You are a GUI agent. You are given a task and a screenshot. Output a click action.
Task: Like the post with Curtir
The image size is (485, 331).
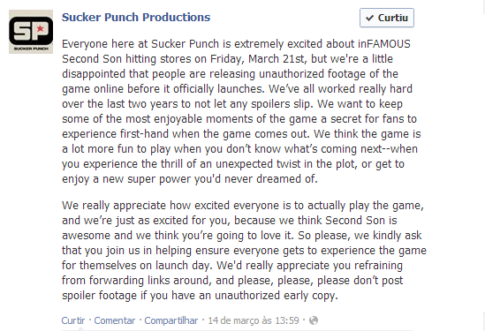(x=73, y=320)
